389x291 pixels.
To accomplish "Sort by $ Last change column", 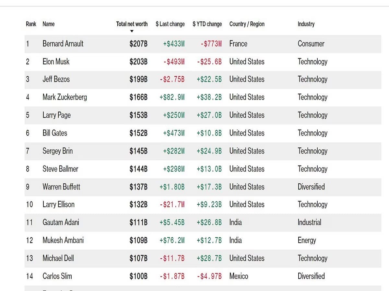I will click(x=170, y=24).
